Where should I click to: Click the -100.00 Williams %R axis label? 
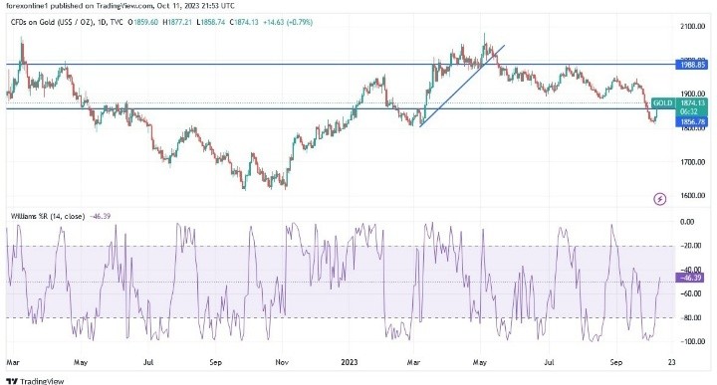(x=691, y=341)
